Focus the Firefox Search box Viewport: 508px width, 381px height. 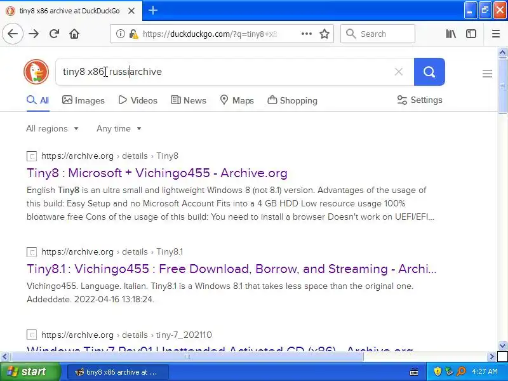(x=378, y=34)
